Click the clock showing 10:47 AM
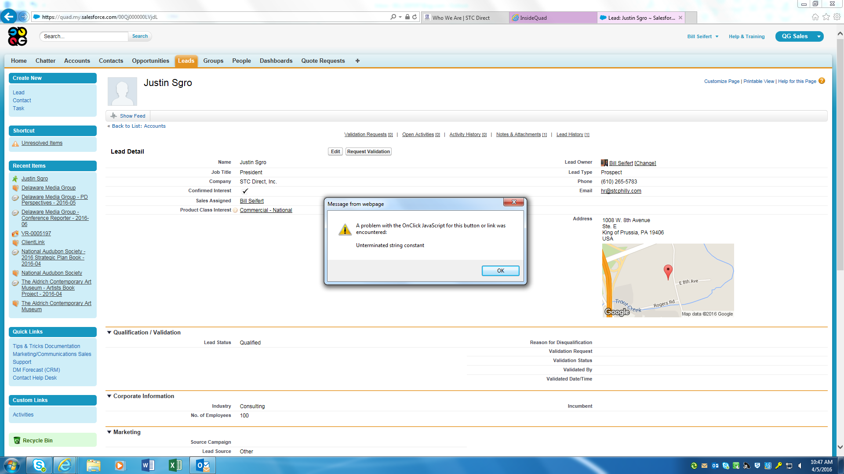This screenshot has width=844, height=474. click(x=821, y=462)
